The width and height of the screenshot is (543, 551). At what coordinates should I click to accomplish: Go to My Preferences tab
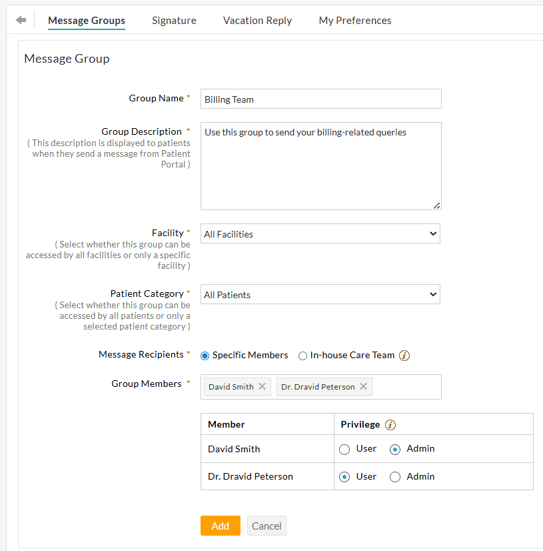tap(355, 21)
